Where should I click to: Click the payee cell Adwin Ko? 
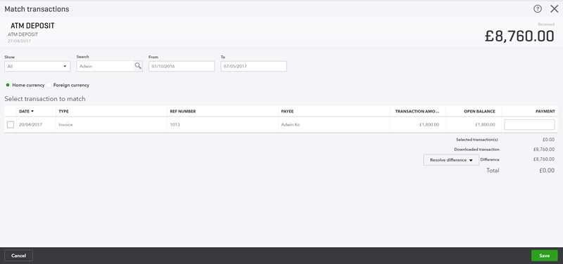click(x=291, y=125)
